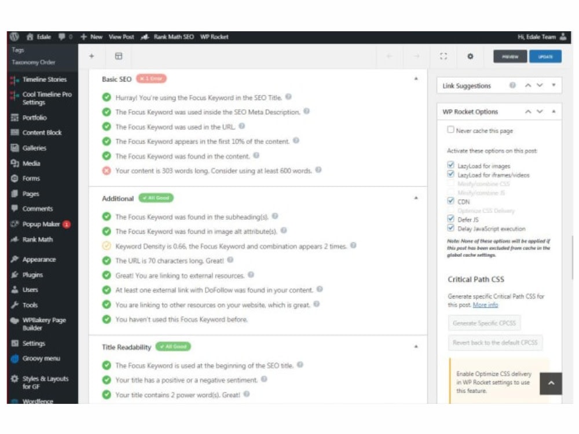Click the undo arrow in editor toolbar
579x434 pixels.
point(389,56)
